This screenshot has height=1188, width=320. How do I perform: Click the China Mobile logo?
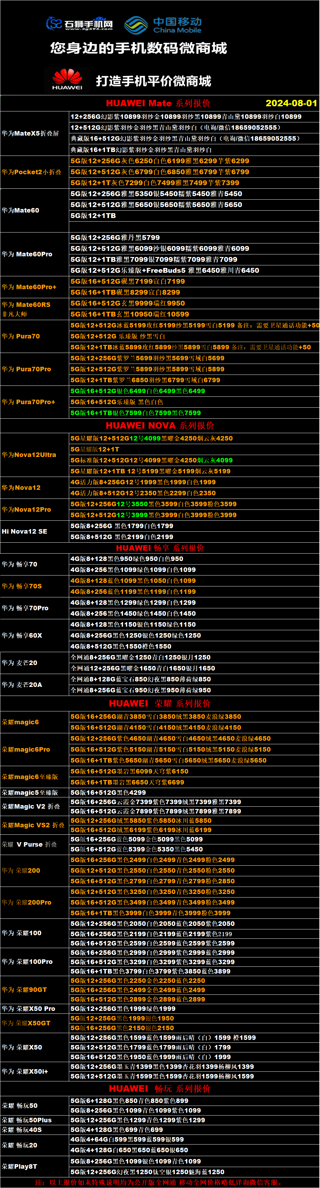[163, 25]
